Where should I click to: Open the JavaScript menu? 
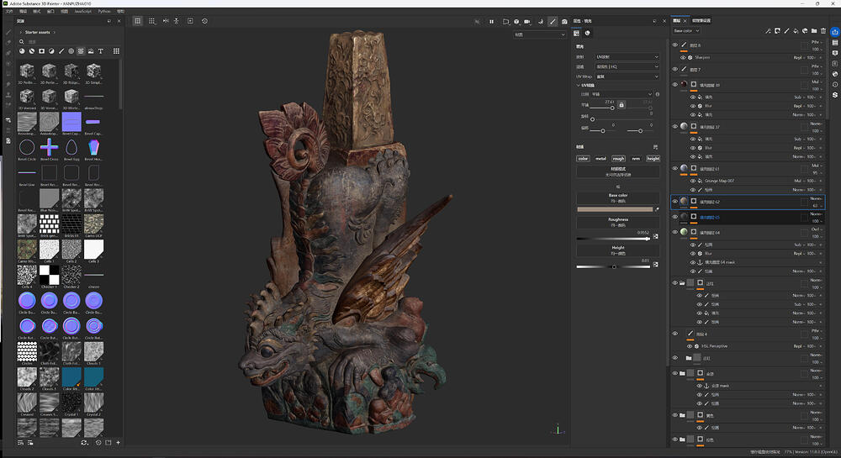pyautogui.click(x=82, y=12)
